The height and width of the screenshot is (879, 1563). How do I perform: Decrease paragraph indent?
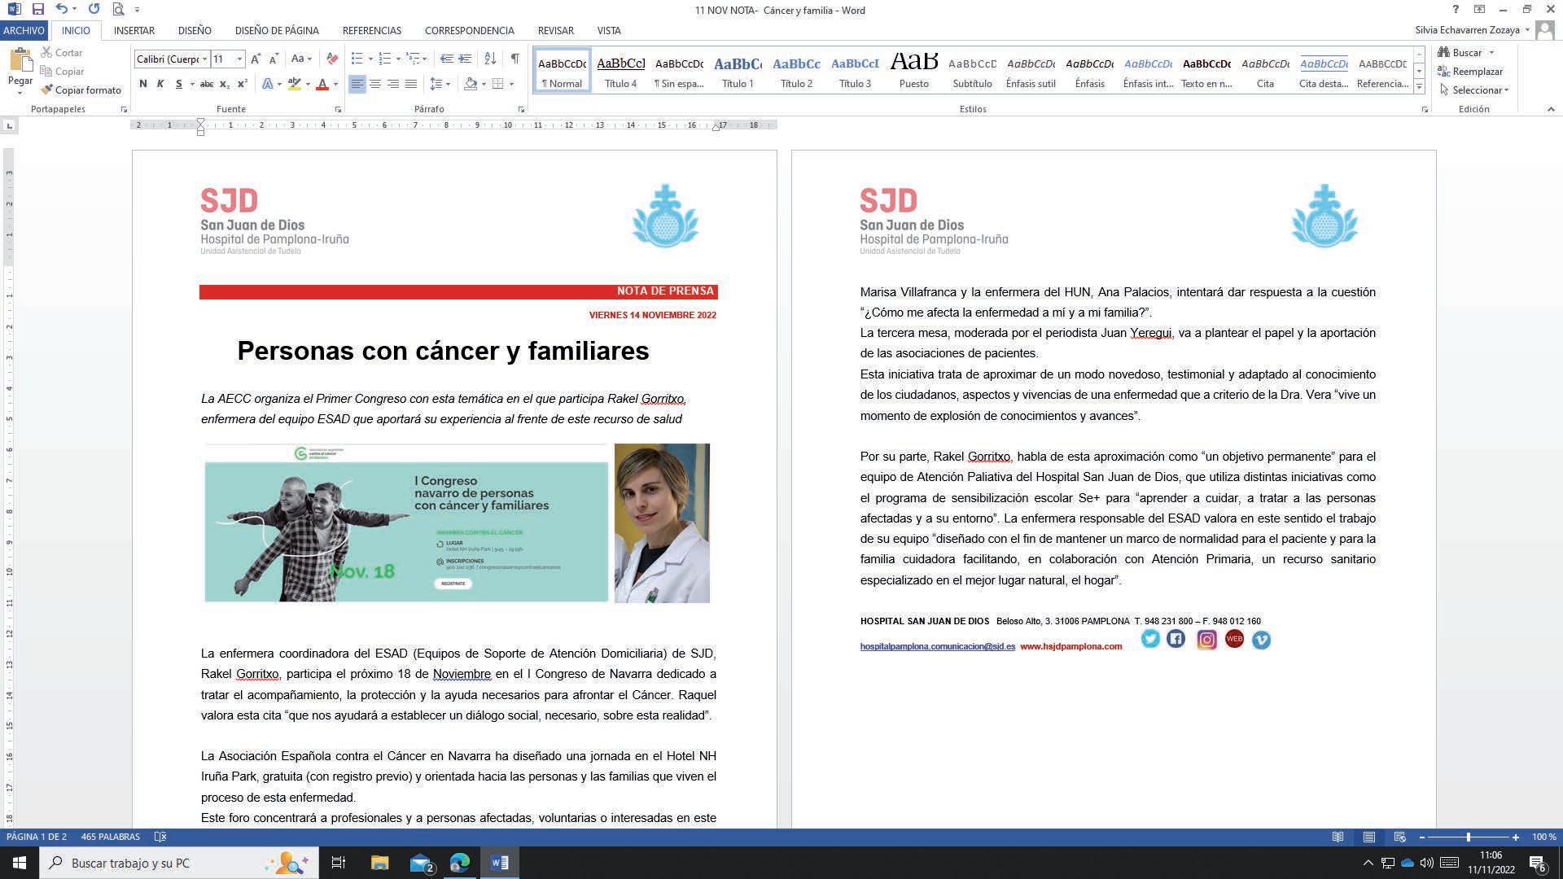[x=446, y=59]
